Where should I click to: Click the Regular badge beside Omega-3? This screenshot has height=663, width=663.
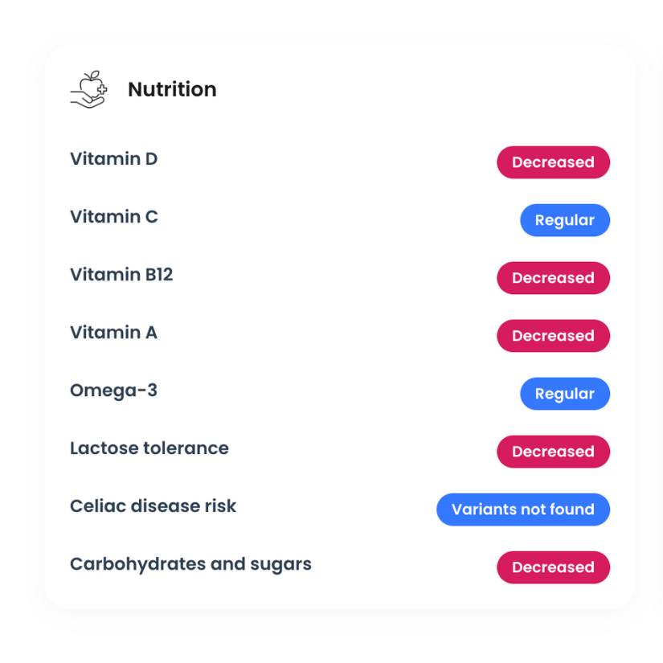[565, 394]
